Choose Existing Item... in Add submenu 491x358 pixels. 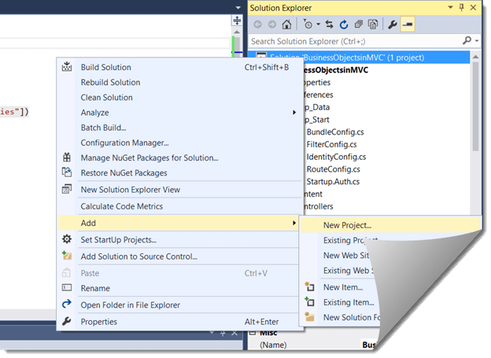point(349,302)
